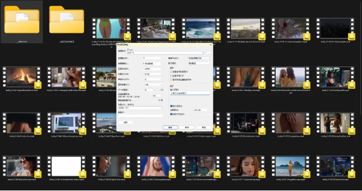Select the first folder with the blank page icon
Viewport: 362px width, 191px height.
22,20
